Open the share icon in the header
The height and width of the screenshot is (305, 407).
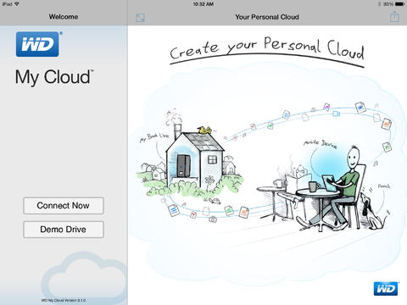click(x=394, y=16)
